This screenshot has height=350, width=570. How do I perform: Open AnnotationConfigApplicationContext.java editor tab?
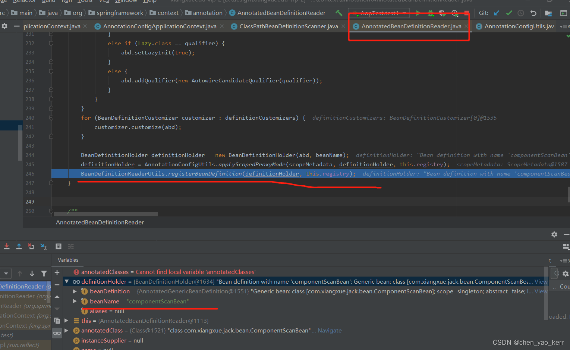pos(160,26)
